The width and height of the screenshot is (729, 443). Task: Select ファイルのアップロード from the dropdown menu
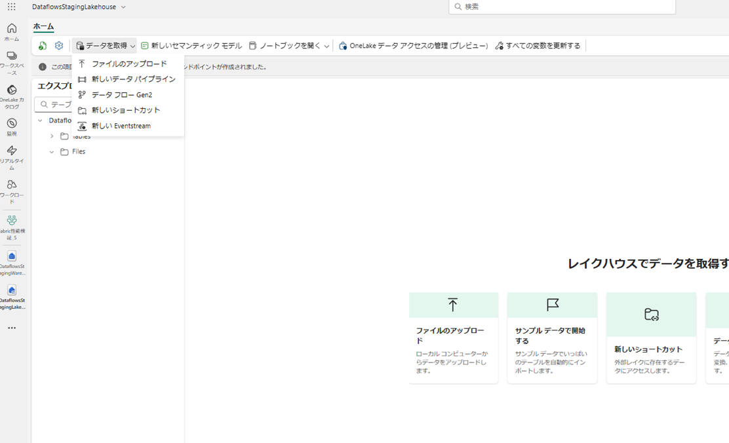[x=128, y=64]
